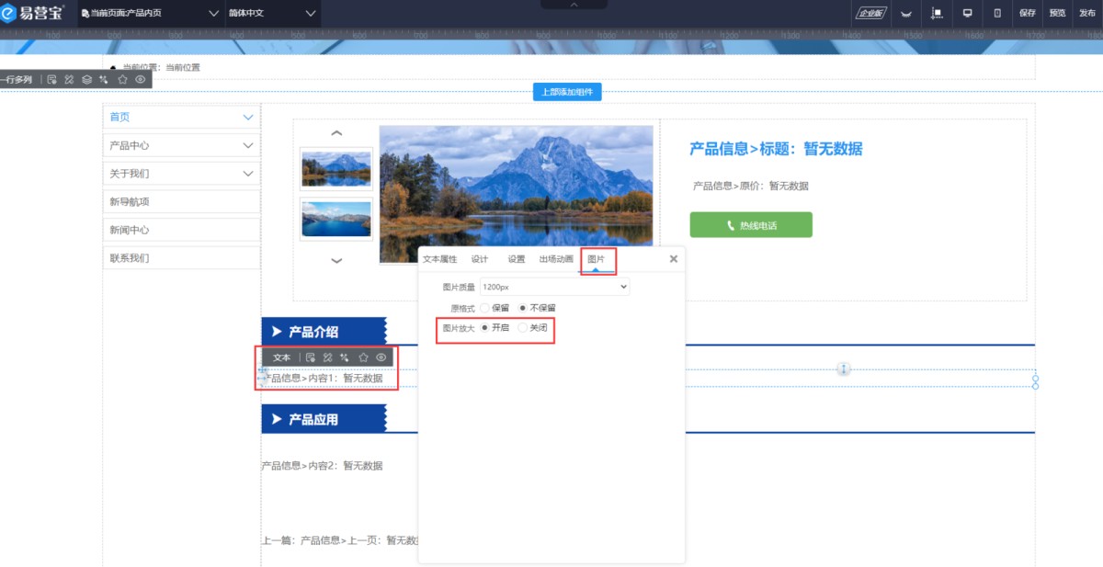The height and width of the screenshot is (567, 1103).
Task: Click magic wand icon in 一行多列 toolbar
Action: tap(104, 80)
